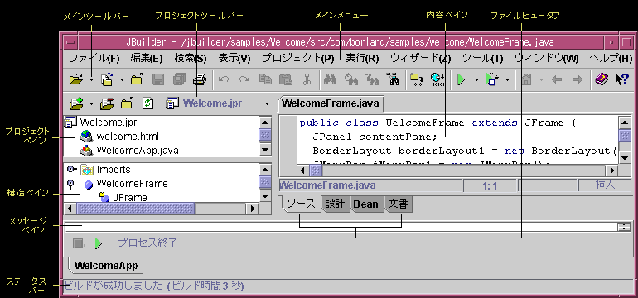Open the 実行(R) menu
Image resolution: width=638 pixels, height=298 pixels.
362,59
